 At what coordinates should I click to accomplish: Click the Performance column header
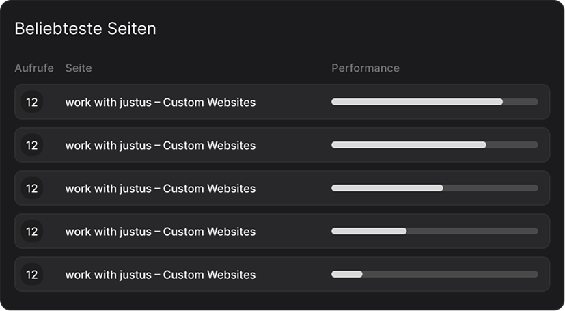pos(366,68)
